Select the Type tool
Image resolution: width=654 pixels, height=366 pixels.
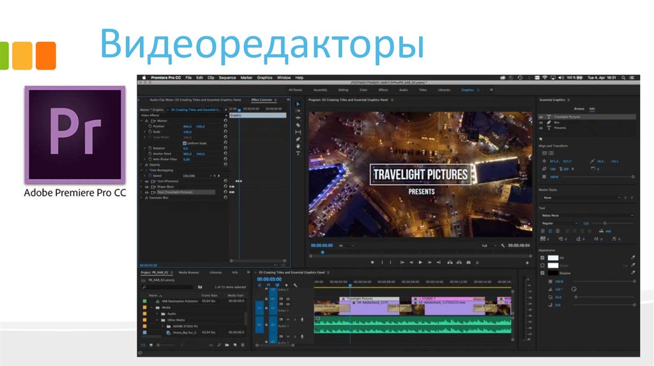point(298,153)
